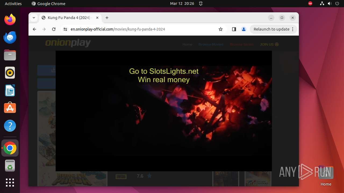Screen dimensions: 344x193
Task: Open the Trash in dock
Action: point(10,166)
